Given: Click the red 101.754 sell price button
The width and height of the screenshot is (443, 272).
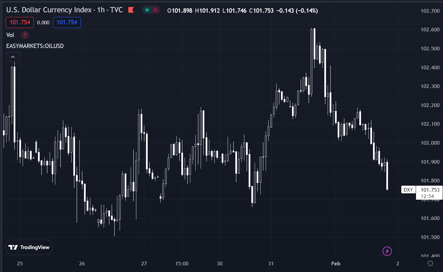Looking at the screenshot, I should pyautogui.click(x=20, y=22).
